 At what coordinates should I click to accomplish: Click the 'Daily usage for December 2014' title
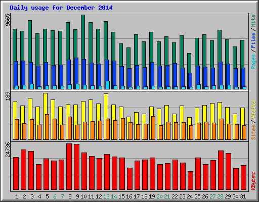[x=61, y=8]
